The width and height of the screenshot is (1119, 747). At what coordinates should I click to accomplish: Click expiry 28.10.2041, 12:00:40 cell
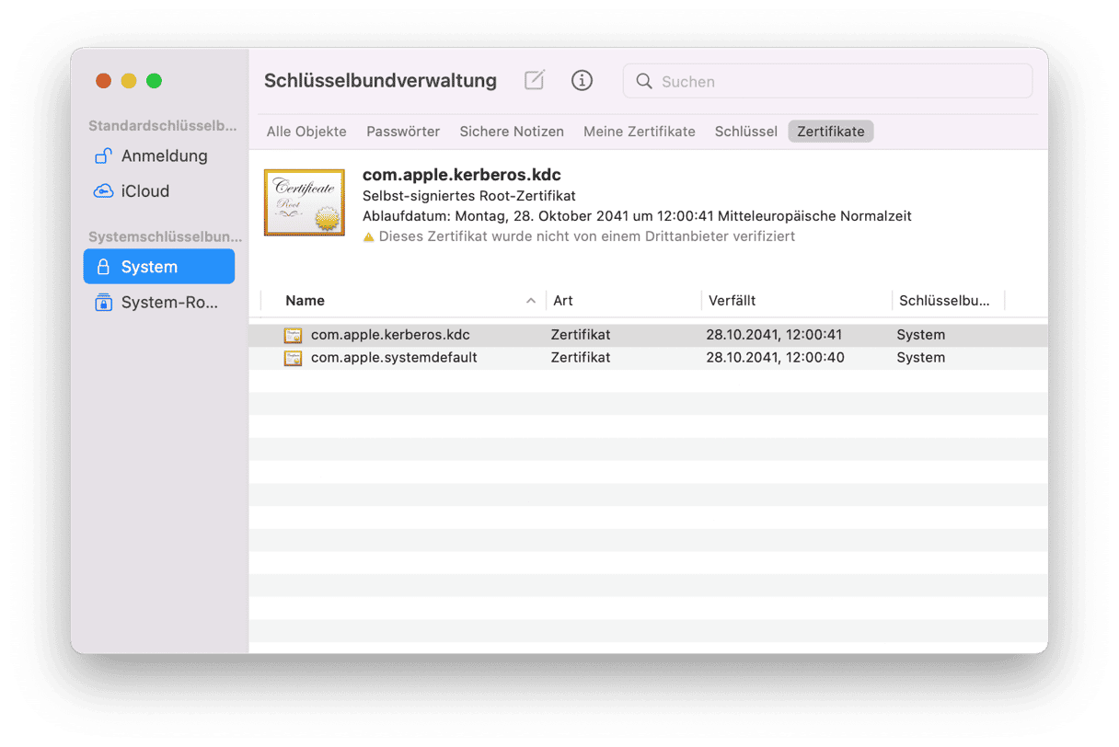click(775, 358)
